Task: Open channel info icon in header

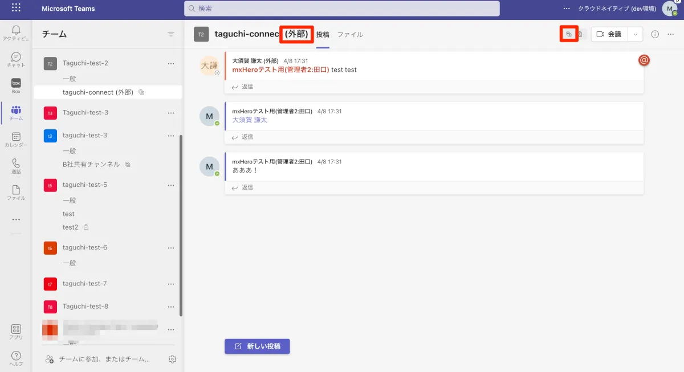Action: 655,34
